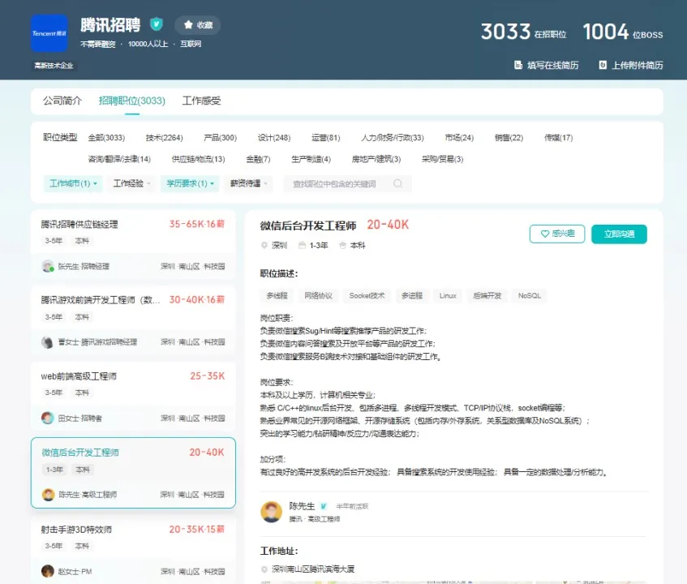Click the green verified shield beside 腾讯招聘
687x584 pixels.
(157, 24)
